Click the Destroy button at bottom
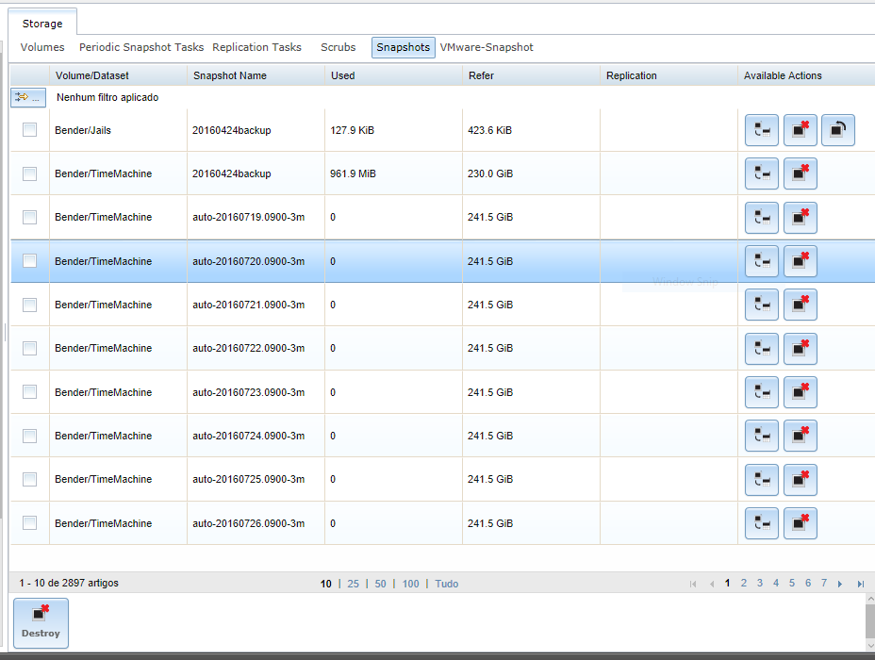Viewport: 875px width, 660px height. tap(41, 622)
